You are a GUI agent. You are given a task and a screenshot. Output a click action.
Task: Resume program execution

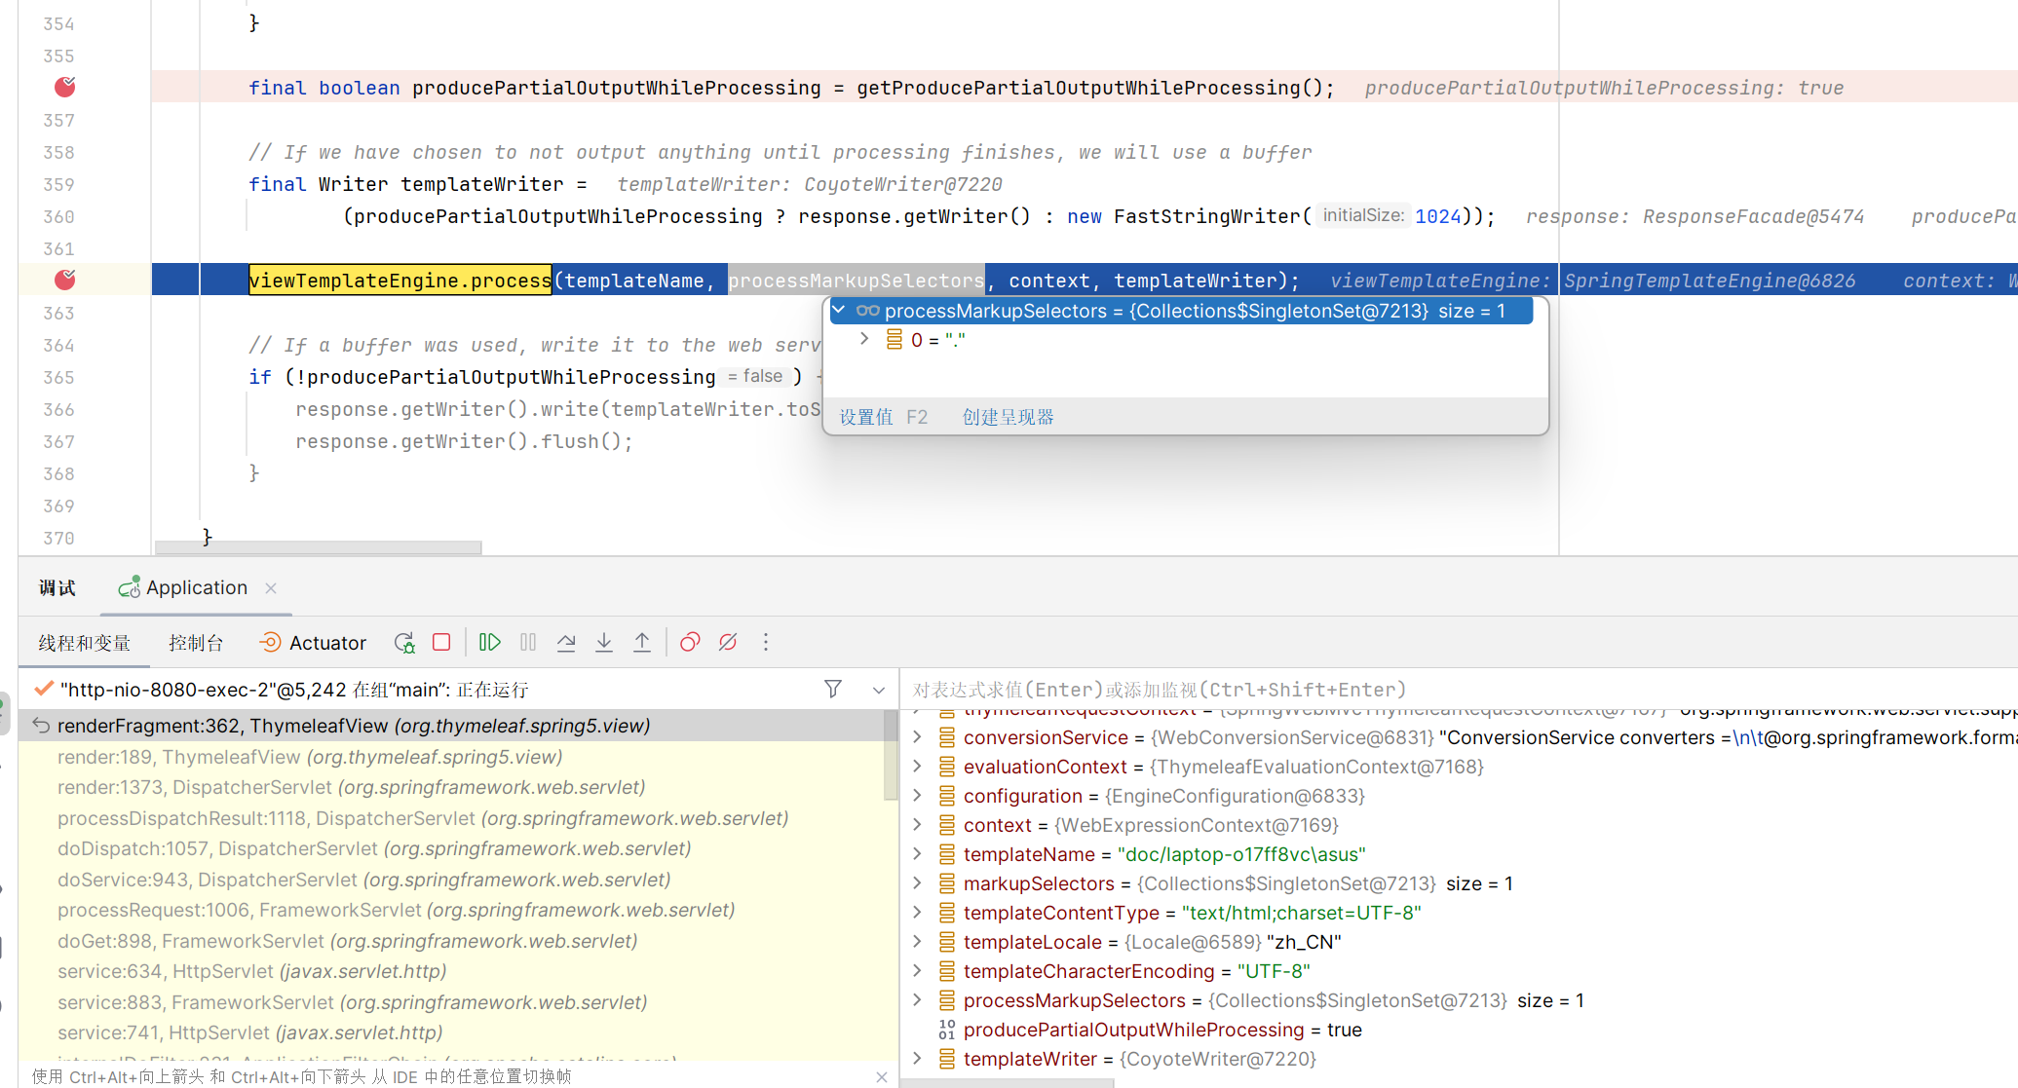pyautogui.click(x=490, y=643)
